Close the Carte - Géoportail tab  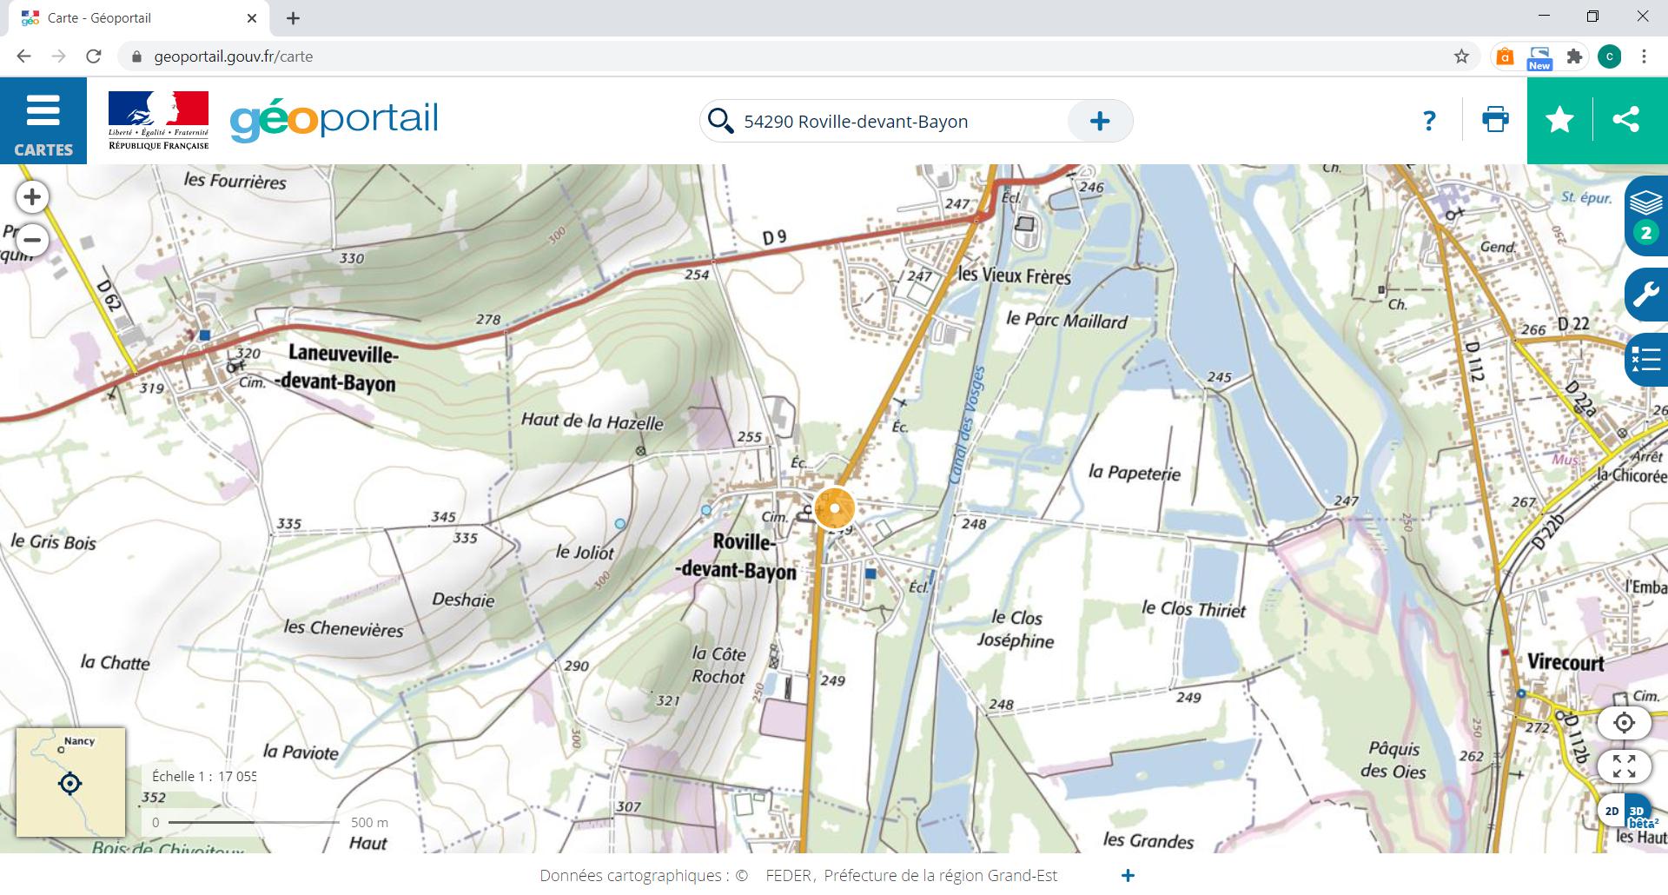[252, 18]
